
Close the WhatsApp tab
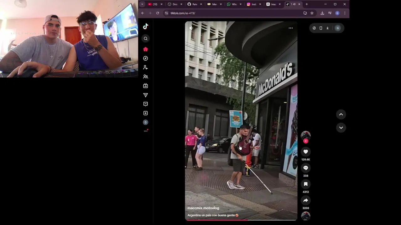[x=240, y=4]
